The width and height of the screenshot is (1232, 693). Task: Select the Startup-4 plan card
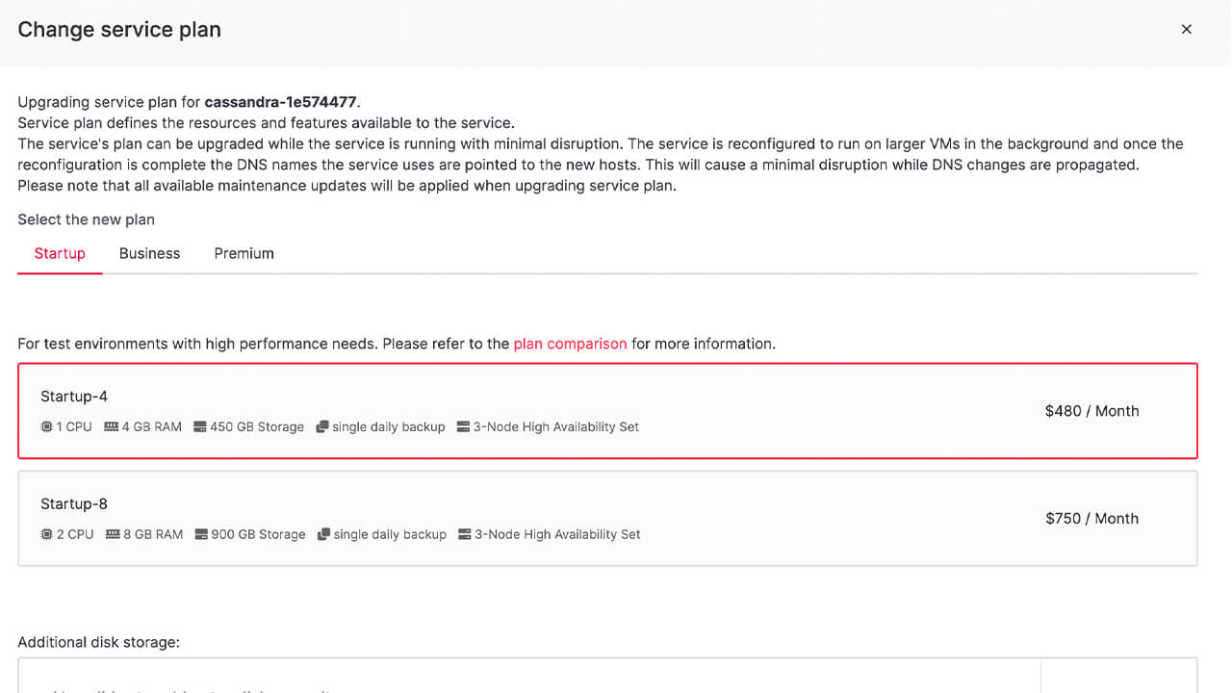point(608,410)
